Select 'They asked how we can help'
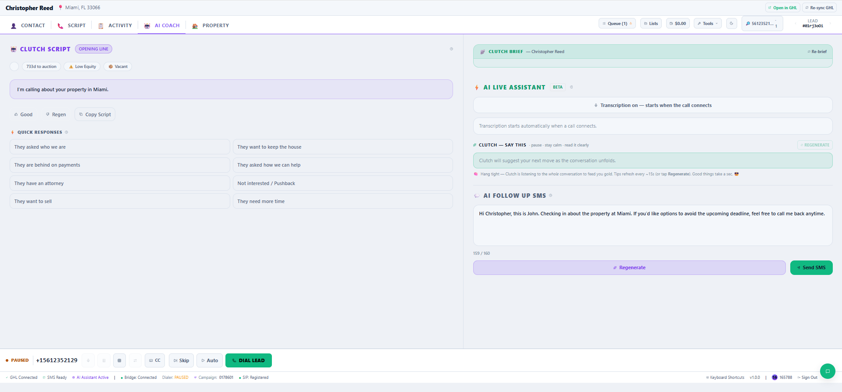Image resolution: width=842 pixels, height=392 pixels. (343, 165)
